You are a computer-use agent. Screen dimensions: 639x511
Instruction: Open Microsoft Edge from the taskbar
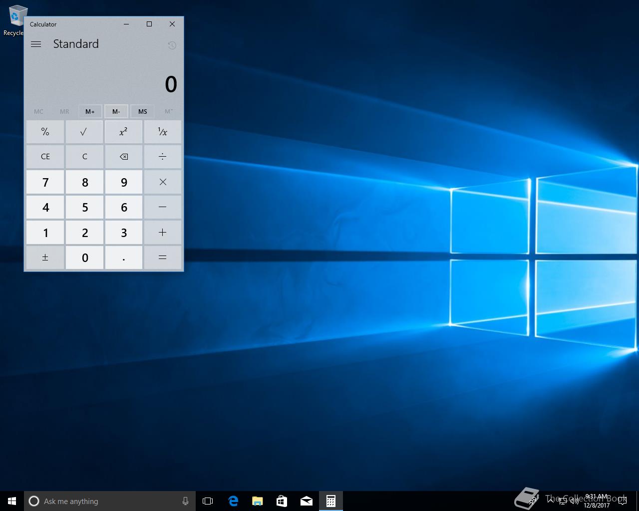(x=233, y=501)
